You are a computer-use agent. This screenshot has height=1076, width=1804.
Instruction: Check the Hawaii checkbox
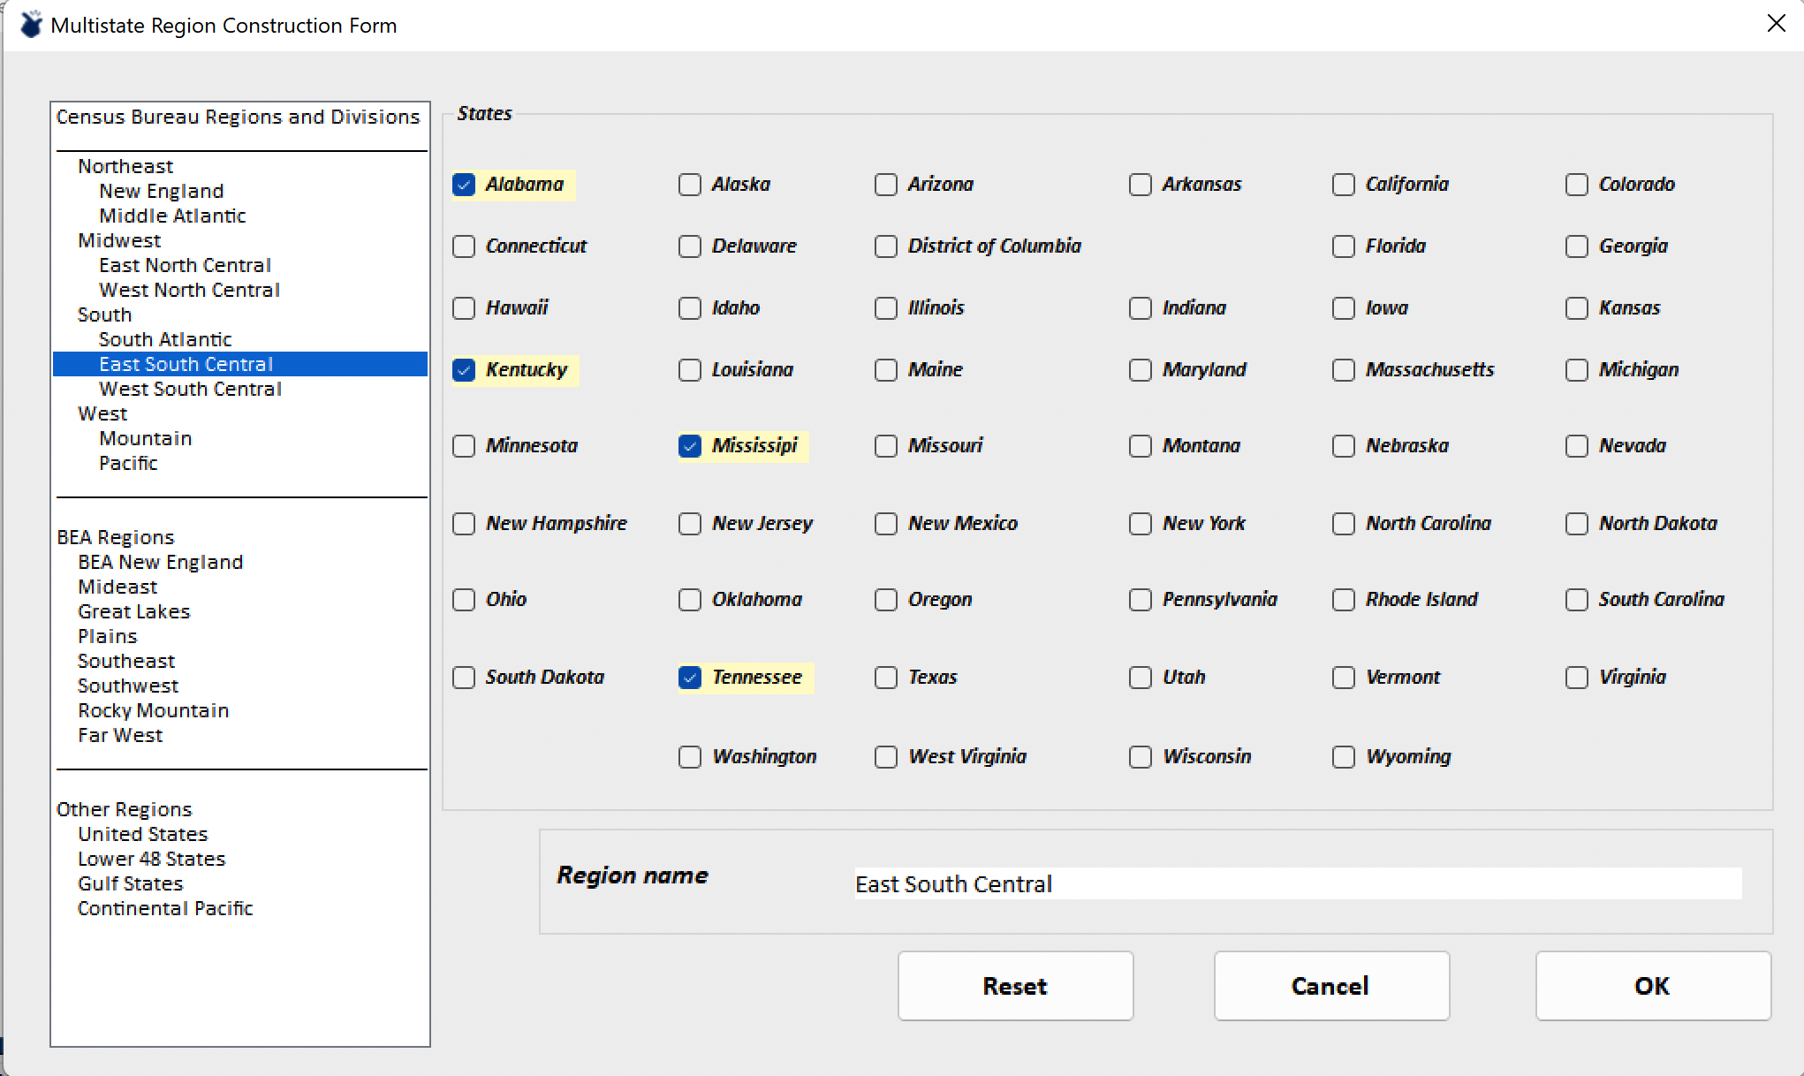(x=464, y=308)
